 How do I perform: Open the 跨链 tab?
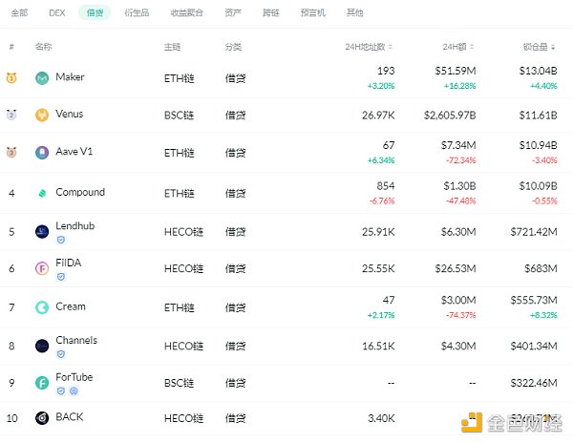271,12
